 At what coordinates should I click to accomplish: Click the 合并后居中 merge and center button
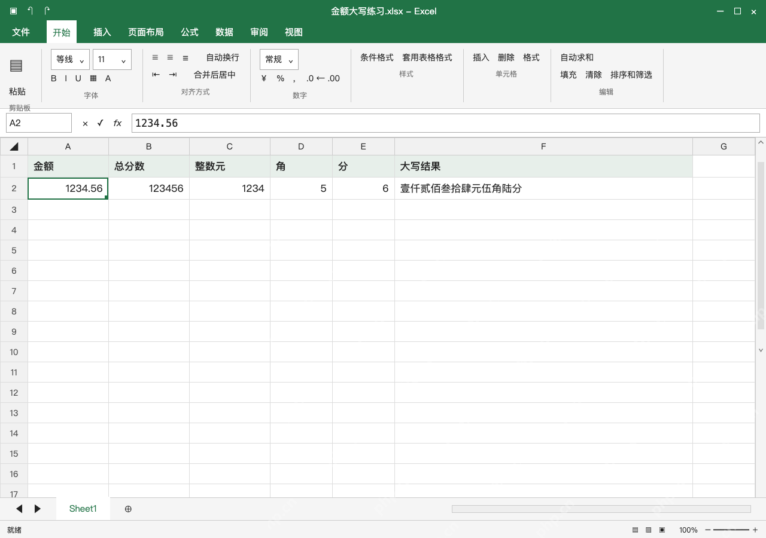click(215, 75)
